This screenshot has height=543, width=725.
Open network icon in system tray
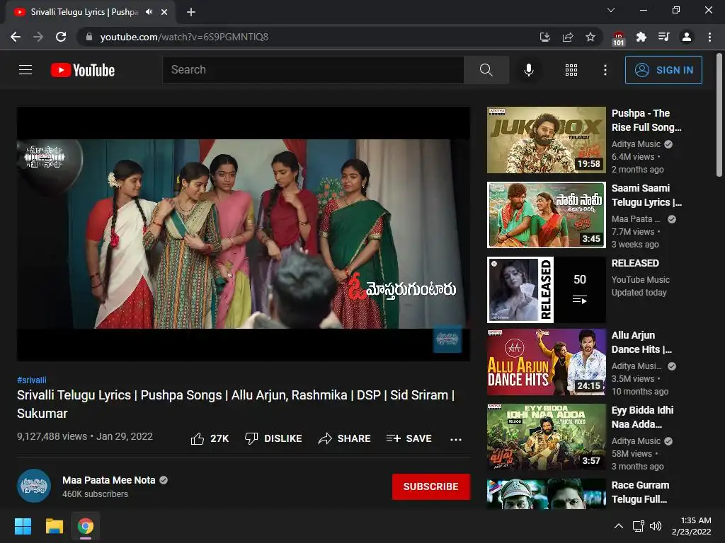click(639, 526)
